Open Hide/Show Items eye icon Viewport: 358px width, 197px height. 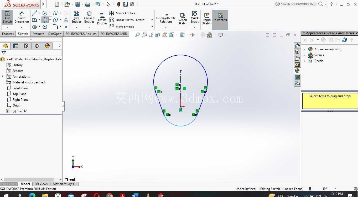click(192, 35)
